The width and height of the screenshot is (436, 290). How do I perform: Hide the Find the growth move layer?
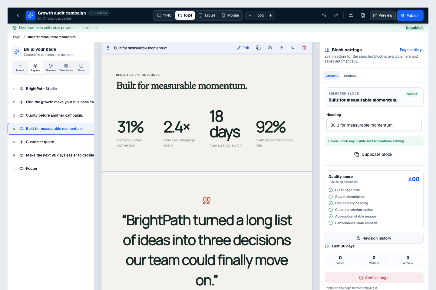21,102
